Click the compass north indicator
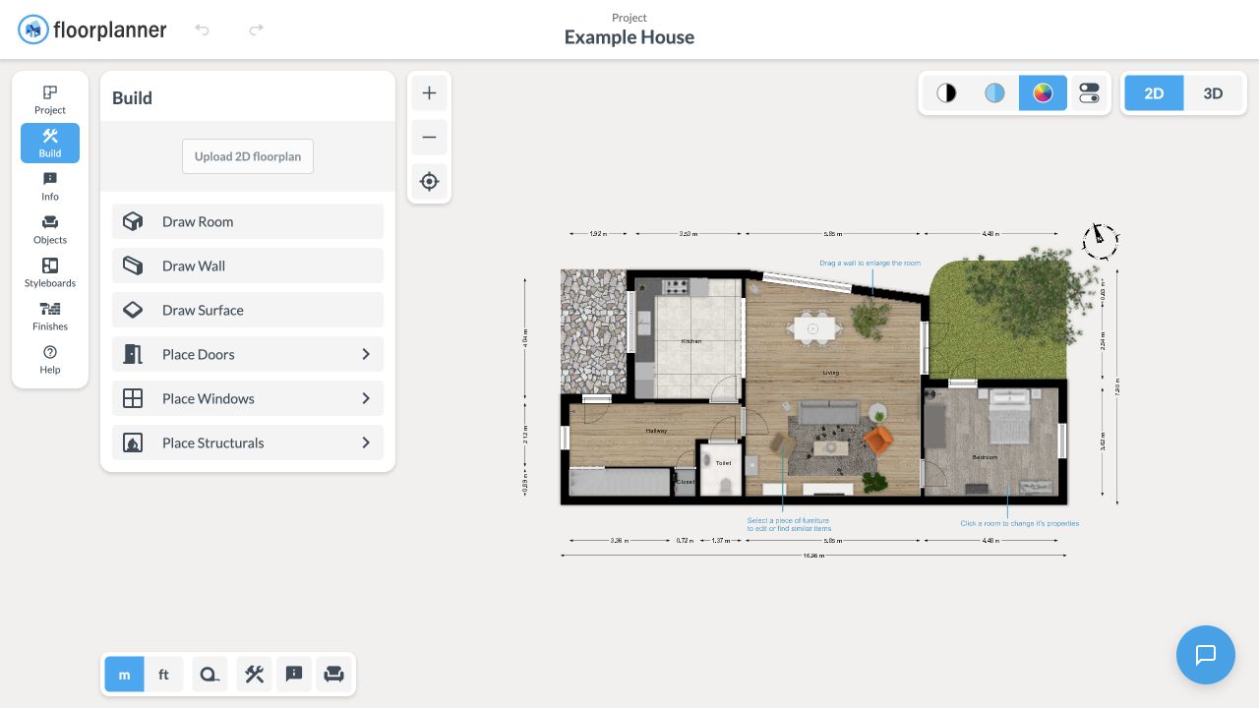 [1100, 239]
